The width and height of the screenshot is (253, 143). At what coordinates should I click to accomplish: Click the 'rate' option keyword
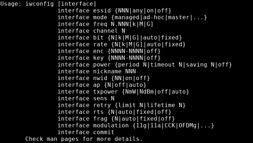click(x=100, y=44)
